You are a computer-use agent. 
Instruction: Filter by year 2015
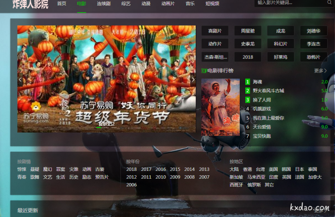[175, 169]
